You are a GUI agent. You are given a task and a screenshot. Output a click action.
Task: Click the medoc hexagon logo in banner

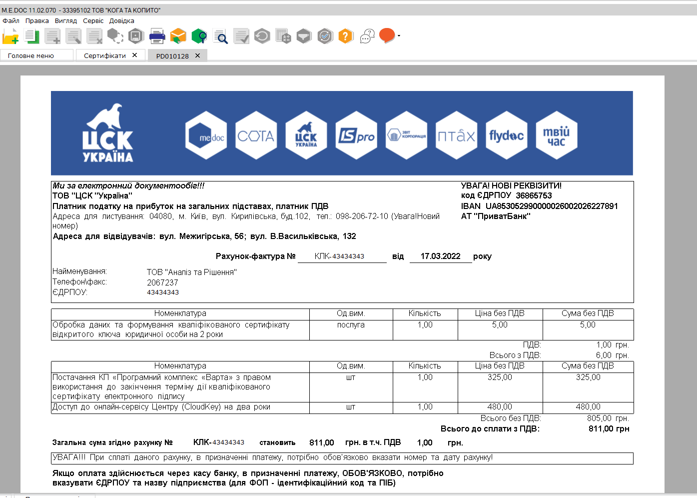pyautogui.click(x=206, y=135)
